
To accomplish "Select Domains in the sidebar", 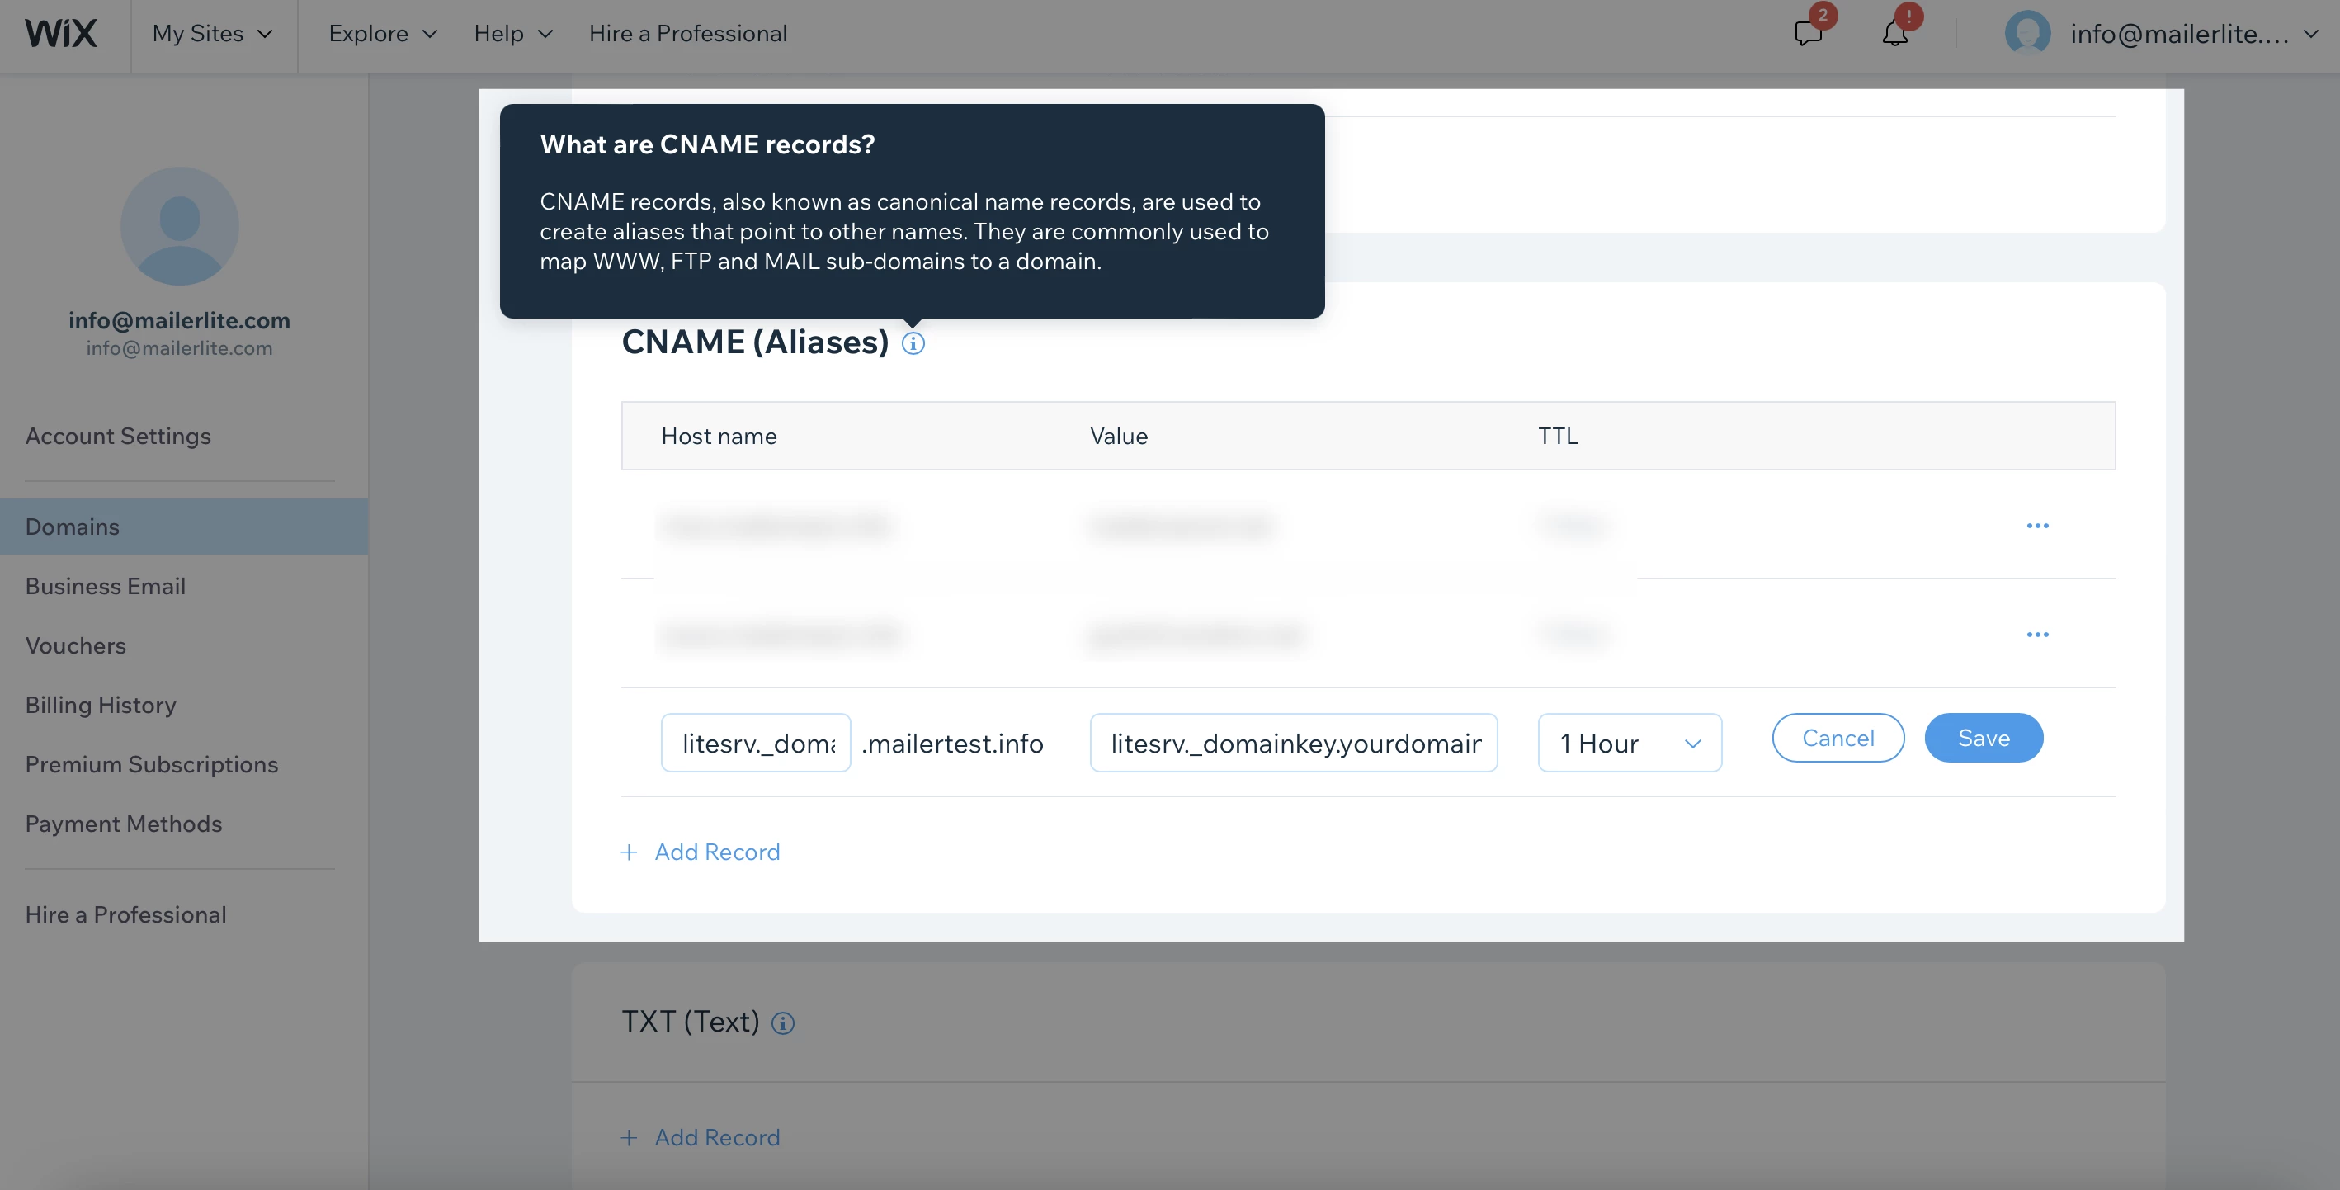I will (73, 527).
